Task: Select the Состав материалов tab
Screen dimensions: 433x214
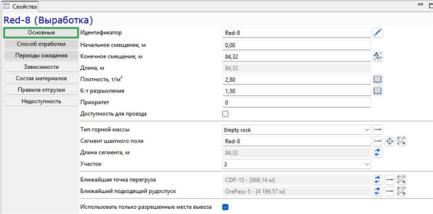Action: coord(41,78)
